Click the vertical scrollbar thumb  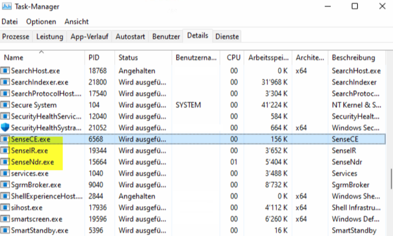(x=391, y=179)
